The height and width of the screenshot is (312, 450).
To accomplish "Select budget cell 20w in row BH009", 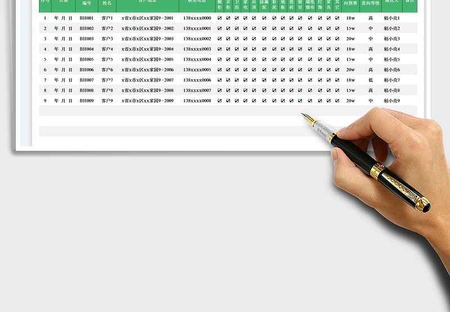I will coord(350,101).
